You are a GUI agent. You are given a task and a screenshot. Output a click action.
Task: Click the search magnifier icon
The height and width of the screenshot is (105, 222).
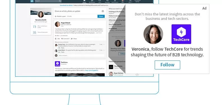(60, 1)
